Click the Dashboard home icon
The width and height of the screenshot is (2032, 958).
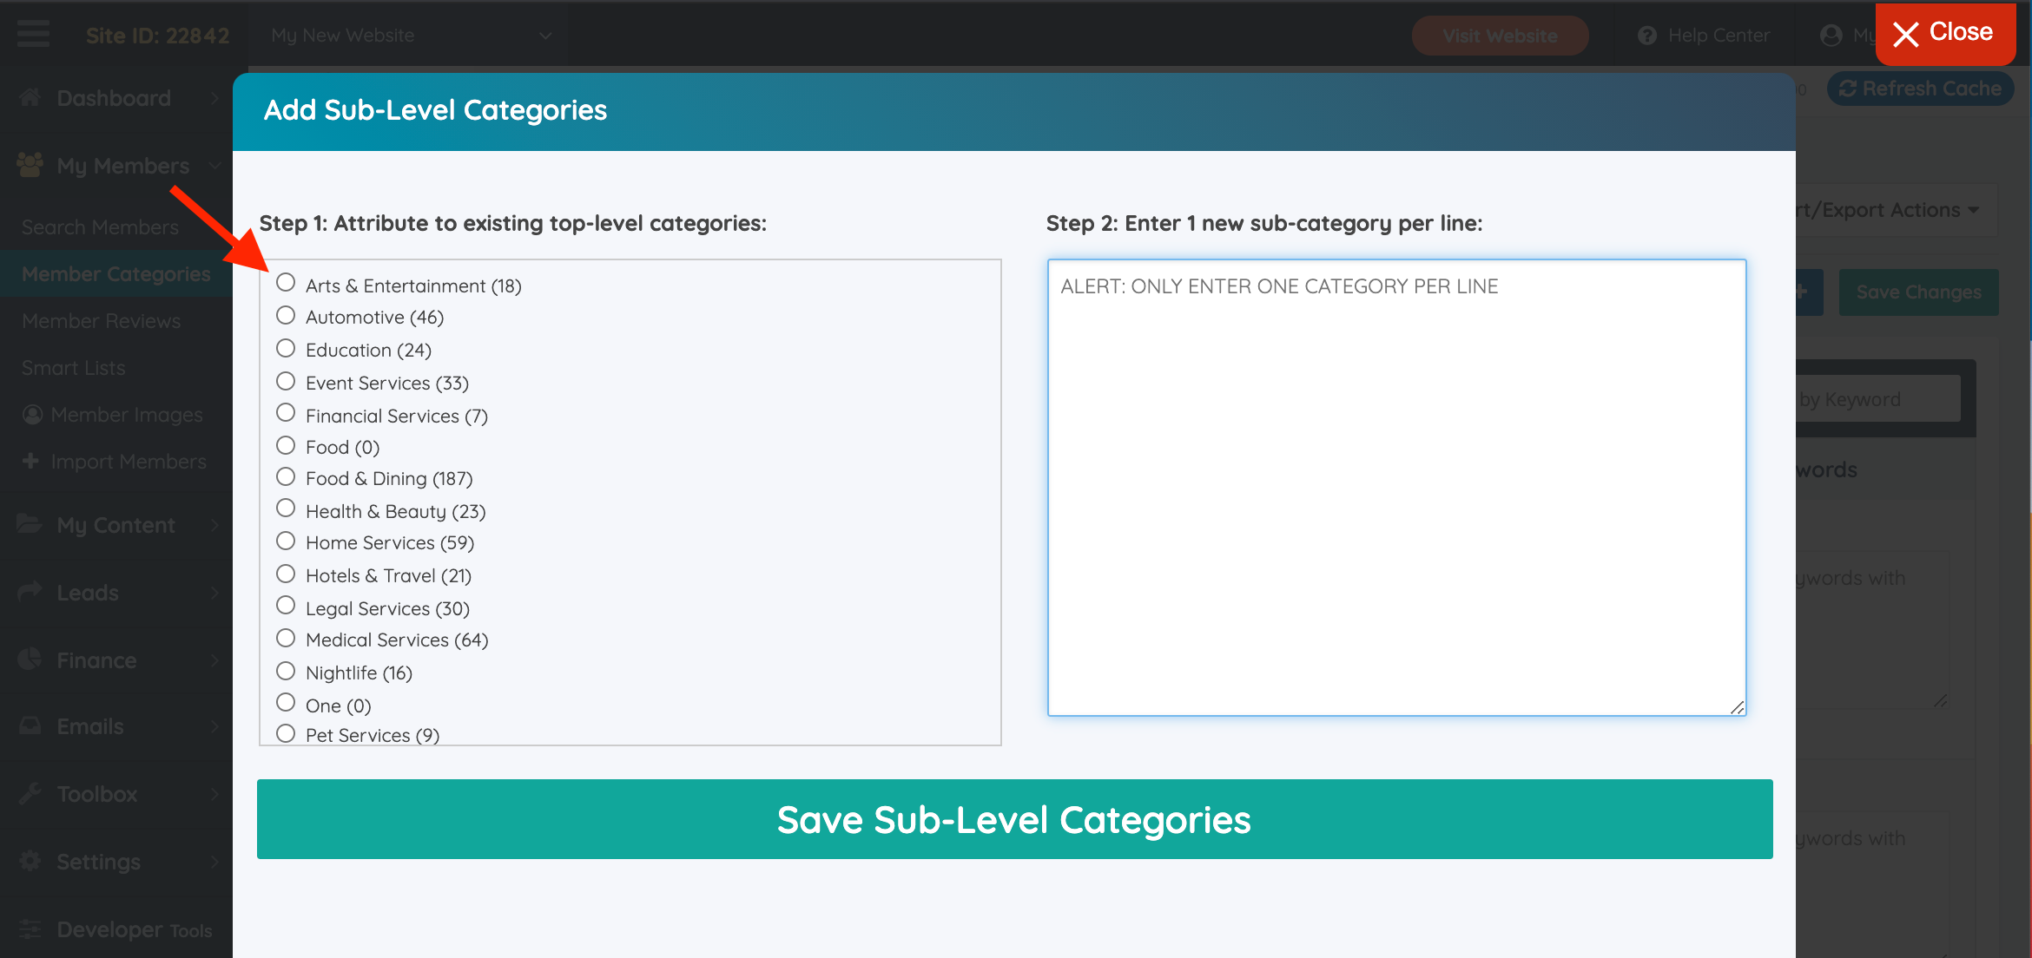pos(30,98)
